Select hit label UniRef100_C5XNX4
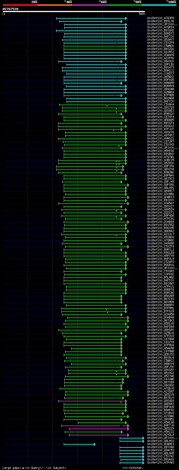Image resolution: width=179 pixels, height=470 pixels. pyautogui.click(x=161, y=105)
